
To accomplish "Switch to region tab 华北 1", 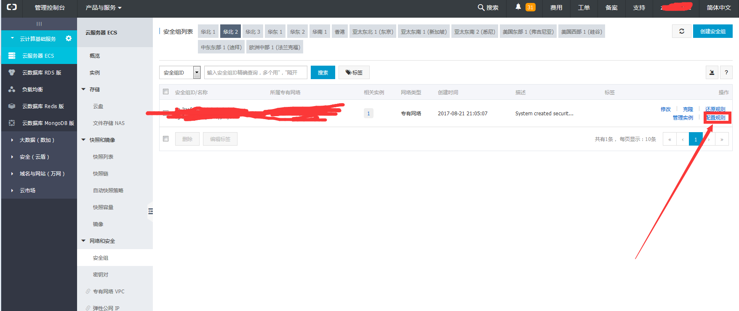I will coord(208,32).
